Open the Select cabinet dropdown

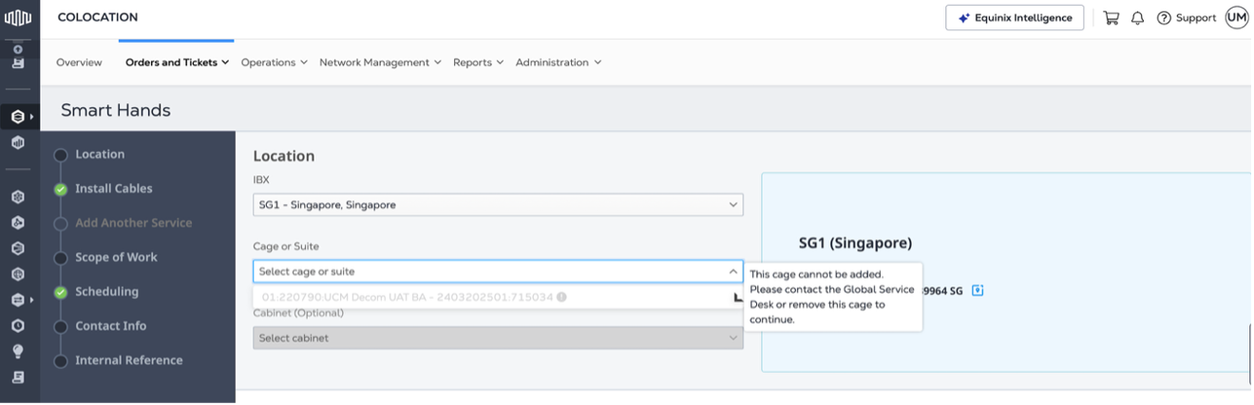498,338
